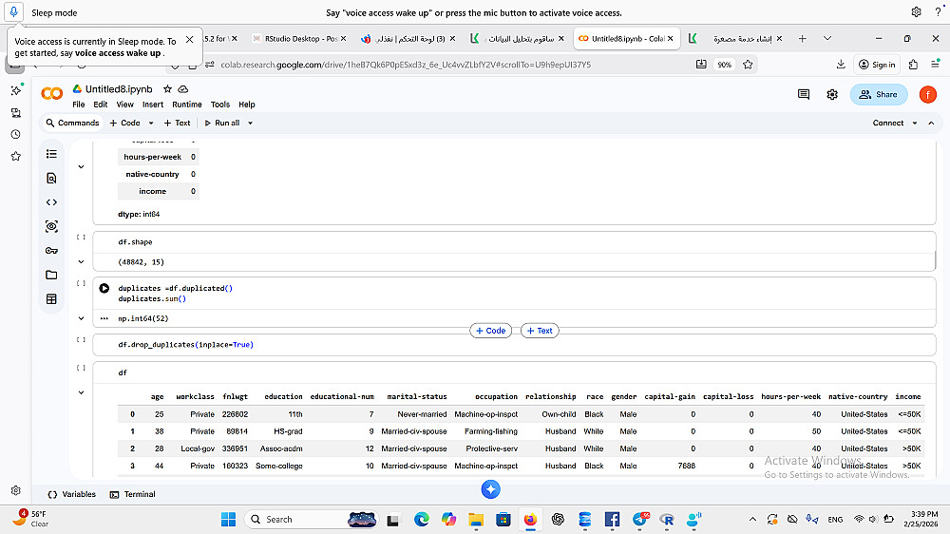Add a text cell from toolbar
This screenshot has height=534, width=950.
177,123
